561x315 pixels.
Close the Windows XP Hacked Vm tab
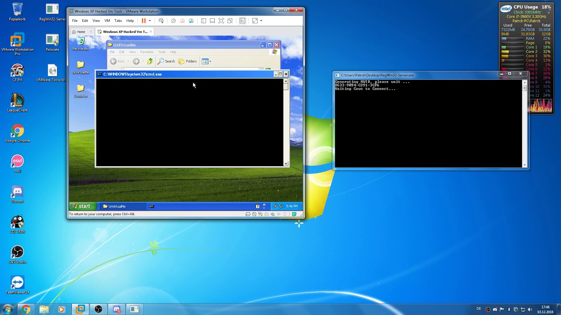click(151, 31)
